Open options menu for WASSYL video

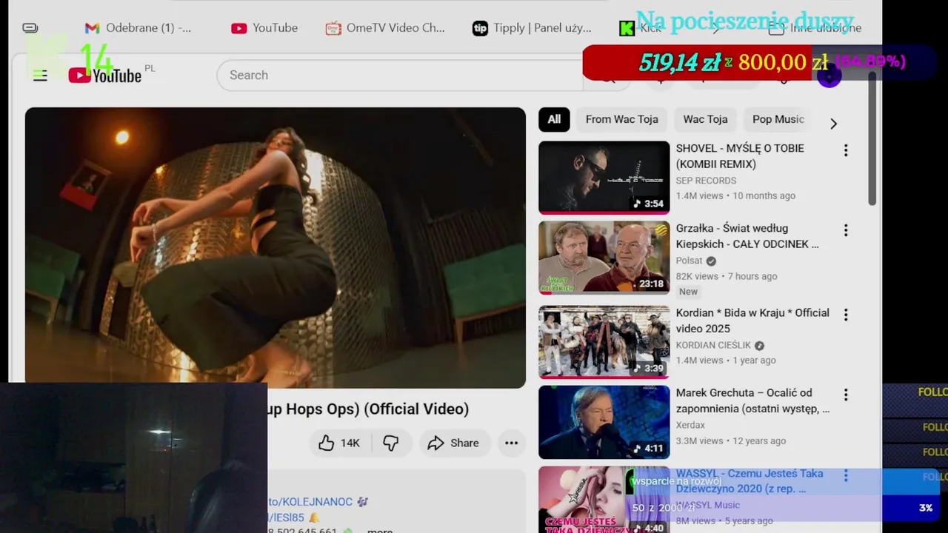click(846, 475)
